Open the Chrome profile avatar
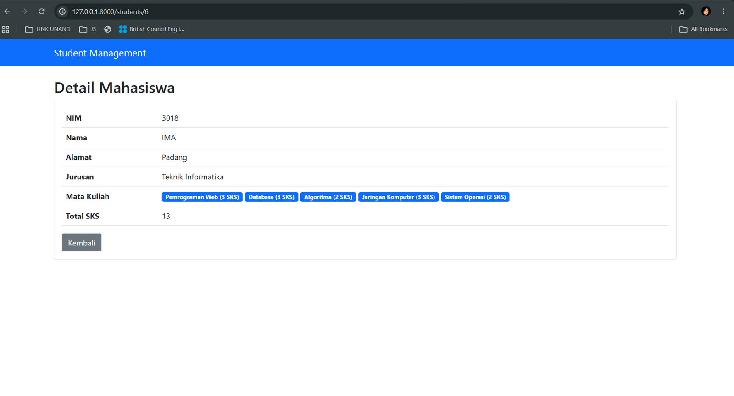 [706, 11]
